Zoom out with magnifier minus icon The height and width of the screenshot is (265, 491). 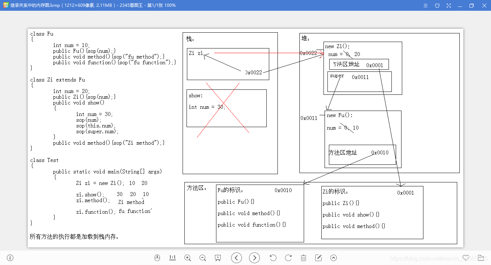tap(202, 258)
